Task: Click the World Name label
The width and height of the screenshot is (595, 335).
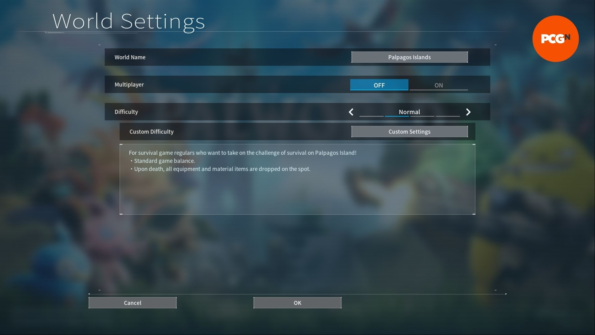Action: (x=130, y=57)
